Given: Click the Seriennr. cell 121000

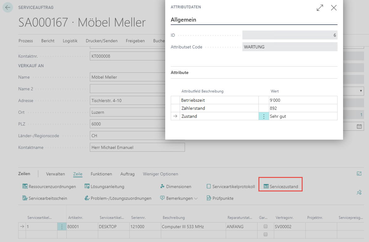Looking at the screenshot, I should [x=145, y=227].
